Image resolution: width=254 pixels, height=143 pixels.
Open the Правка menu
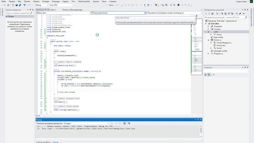point(12,1)
